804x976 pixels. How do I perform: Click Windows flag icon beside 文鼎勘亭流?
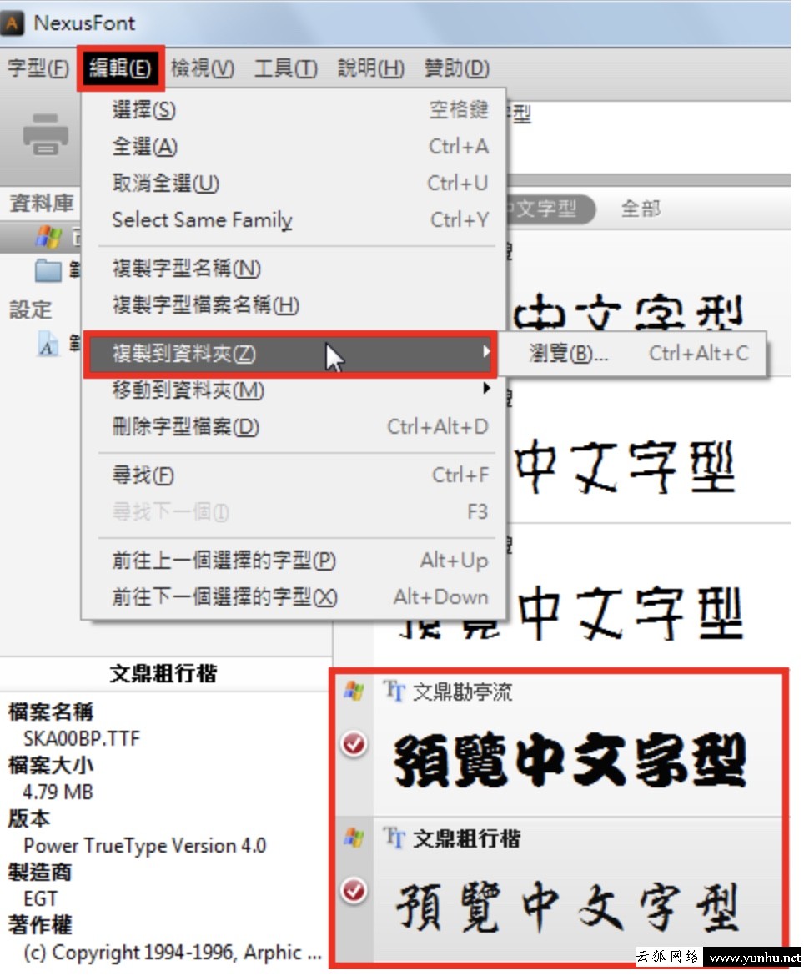pos(354,691)
